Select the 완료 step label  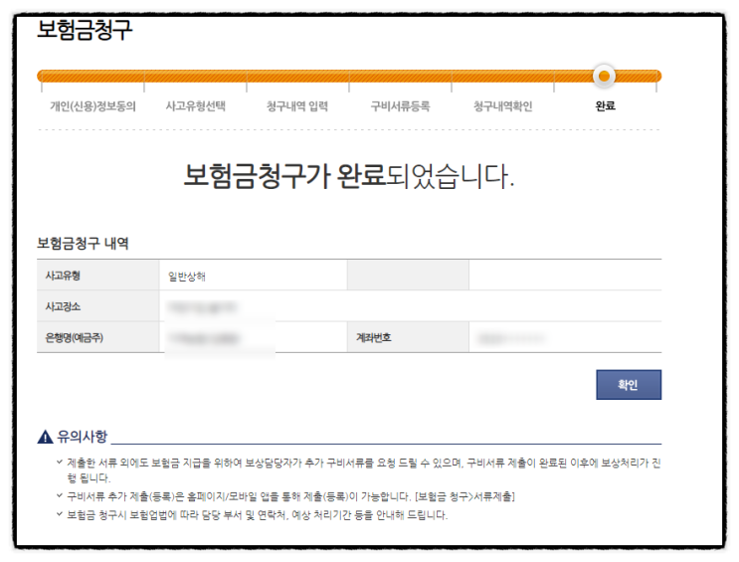tap(605, 106)
